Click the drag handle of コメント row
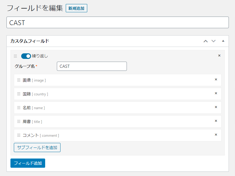Viewport: 235px width, 176px height. coord(19,135)
